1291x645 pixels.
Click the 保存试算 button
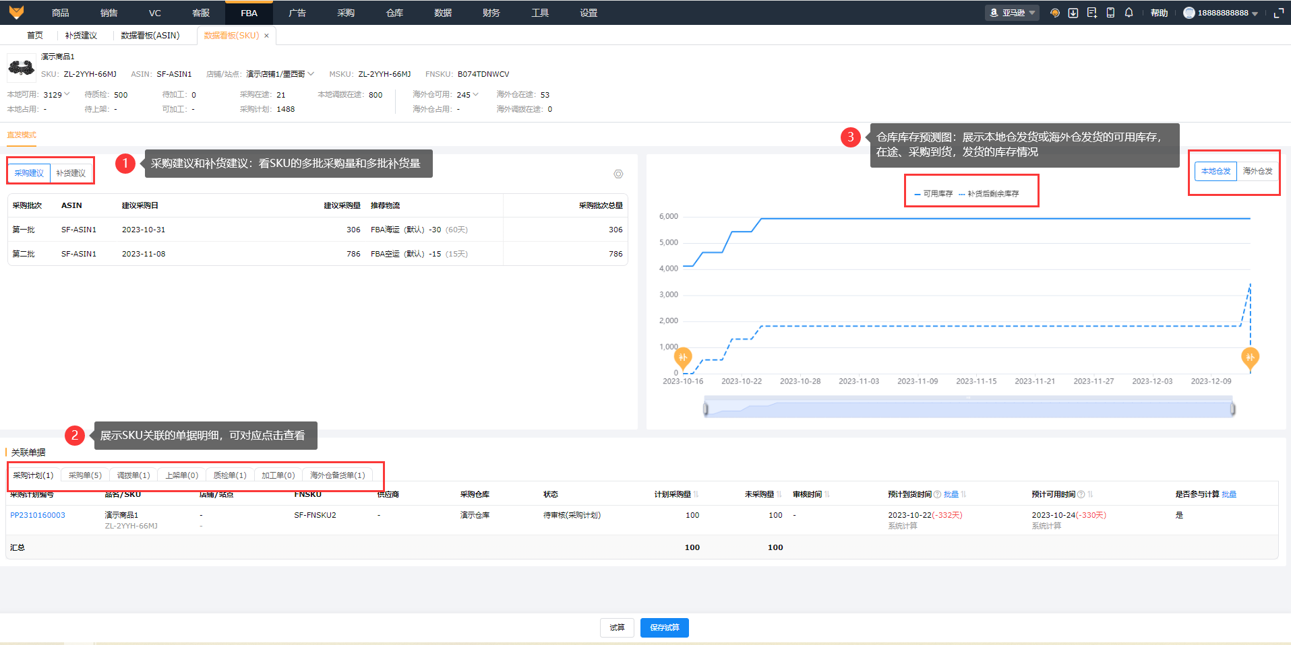point(664,627)
